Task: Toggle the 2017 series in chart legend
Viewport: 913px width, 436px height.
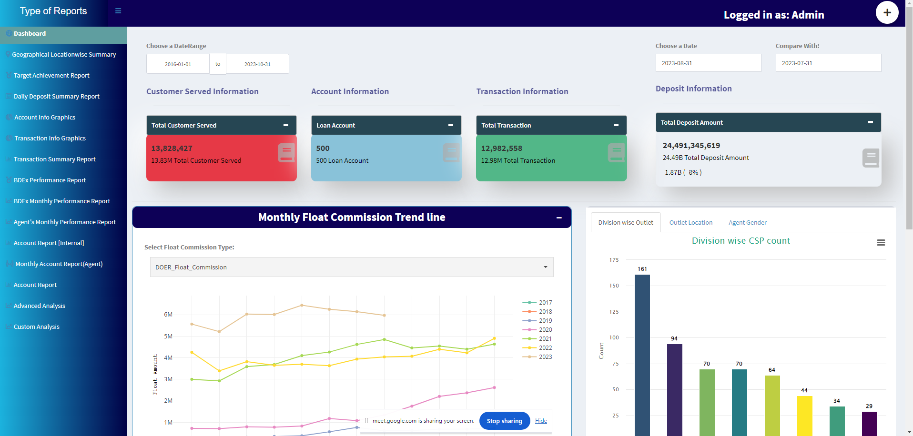Action: tap(537, 302)
